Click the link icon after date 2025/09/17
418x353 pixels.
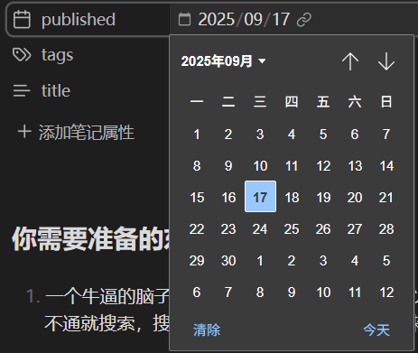coord(304,20)
